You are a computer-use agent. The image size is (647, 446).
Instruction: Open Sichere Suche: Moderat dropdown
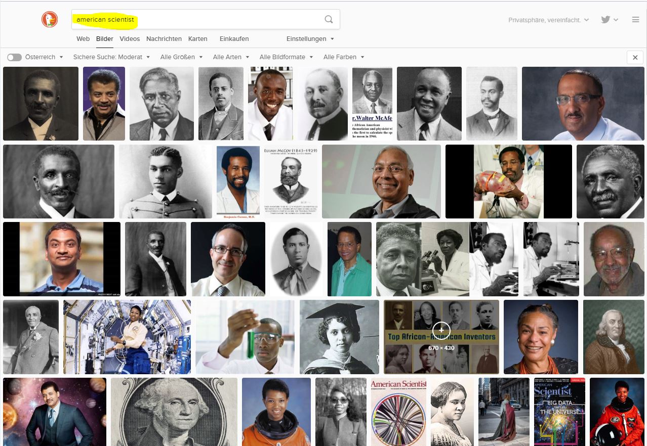tap(111, 57)
